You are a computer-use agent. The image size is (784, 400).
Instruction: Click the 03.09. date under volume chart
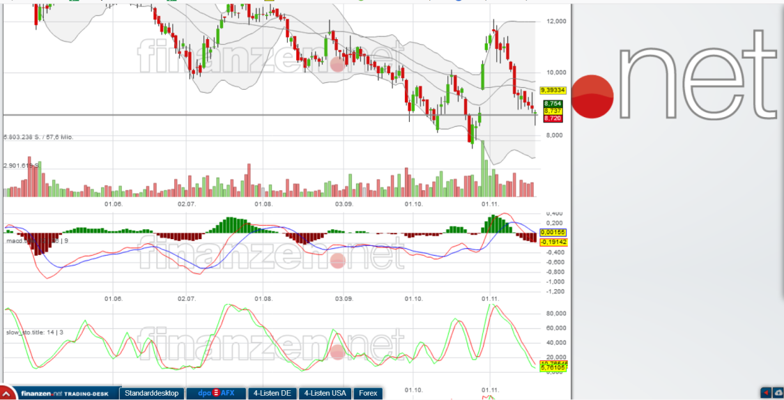(344, 204)
